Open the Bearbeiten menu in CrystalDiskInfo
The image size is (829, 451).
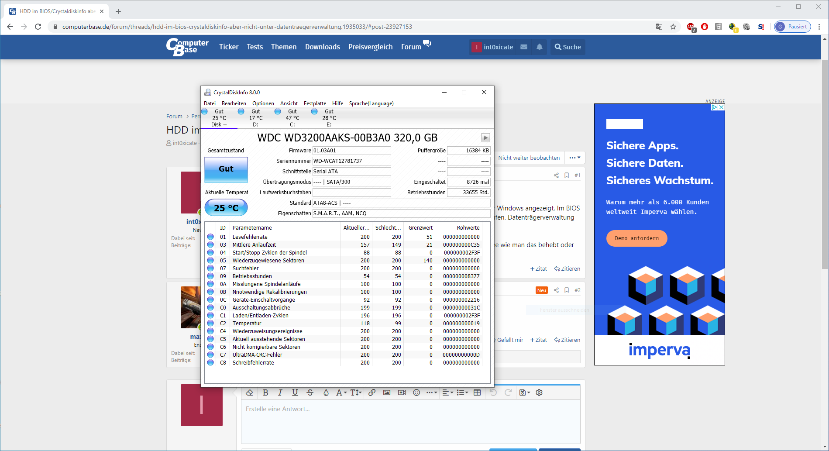click(234, 103)
